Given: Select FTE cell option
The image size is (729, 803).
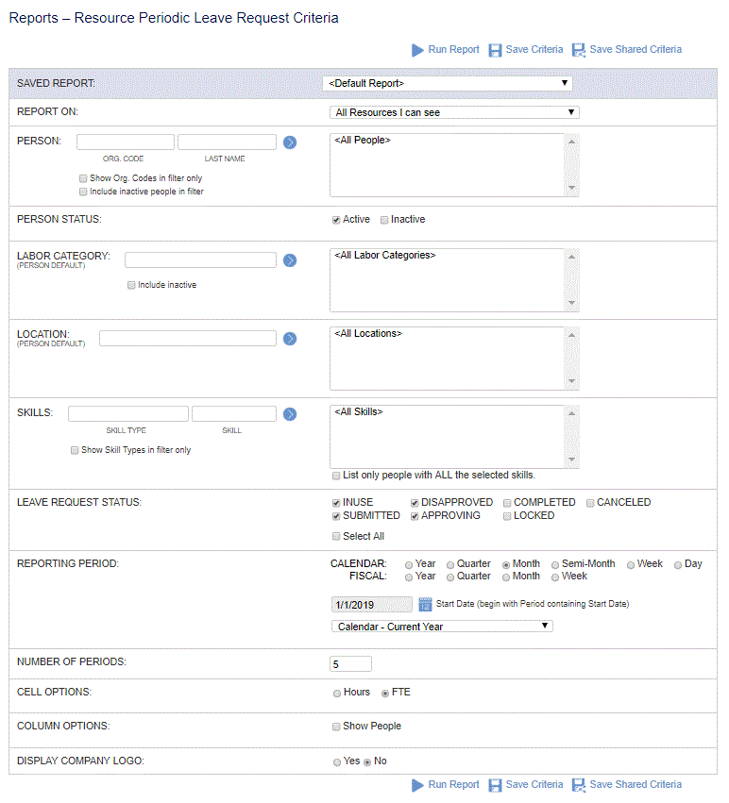Looking at the screenshot, I should coord(385,693).
